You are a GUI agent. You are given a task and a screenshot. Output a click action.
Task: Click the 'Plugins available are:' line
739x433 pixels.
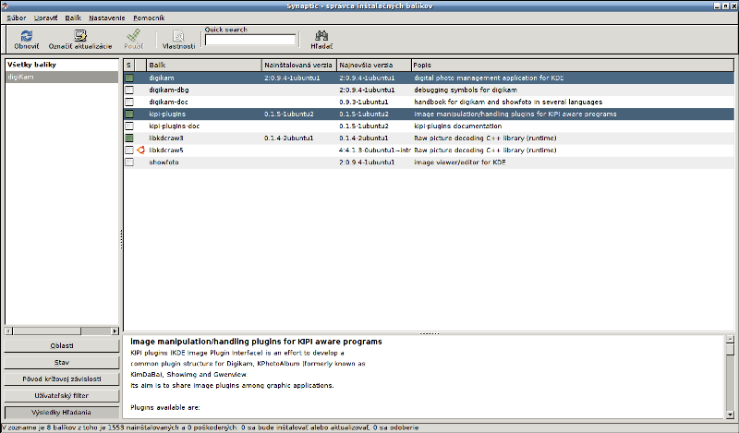(x=165, y=407)
